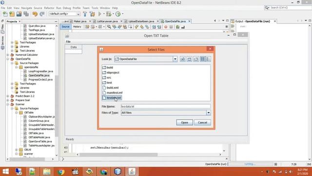Click the Redo arrow in NetBeans toolbar
The height and width of the screenshot is (176, 312).
point(42,14)
